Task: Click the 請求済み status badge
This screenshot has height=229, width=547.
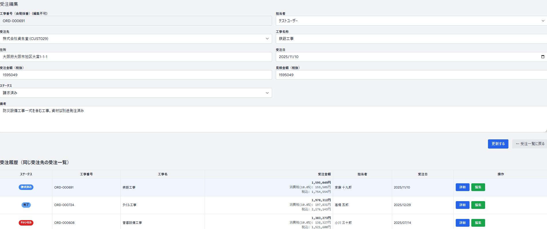Action: click(26, 187)
